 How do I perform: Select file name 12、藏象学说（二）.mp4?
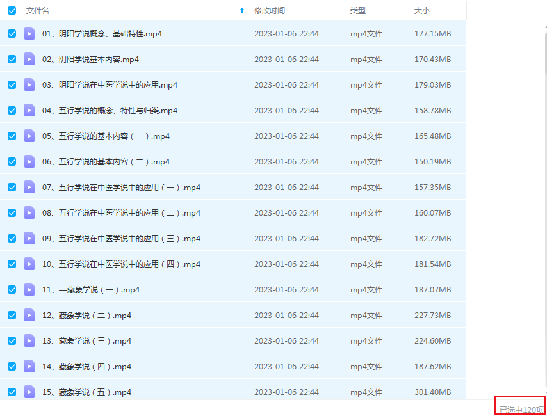coord(87,316)
